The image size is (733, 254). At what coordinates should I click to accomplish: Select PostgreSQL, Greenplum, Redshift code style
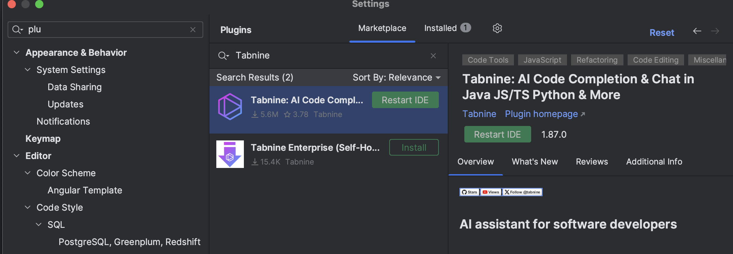pos(129,242)
